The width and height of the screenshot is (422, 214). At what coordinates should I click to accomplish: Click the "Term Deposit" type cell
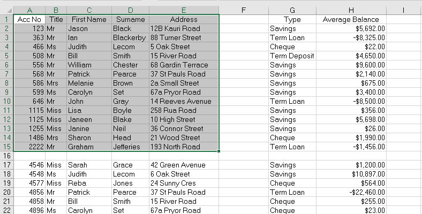pos(292,56)
